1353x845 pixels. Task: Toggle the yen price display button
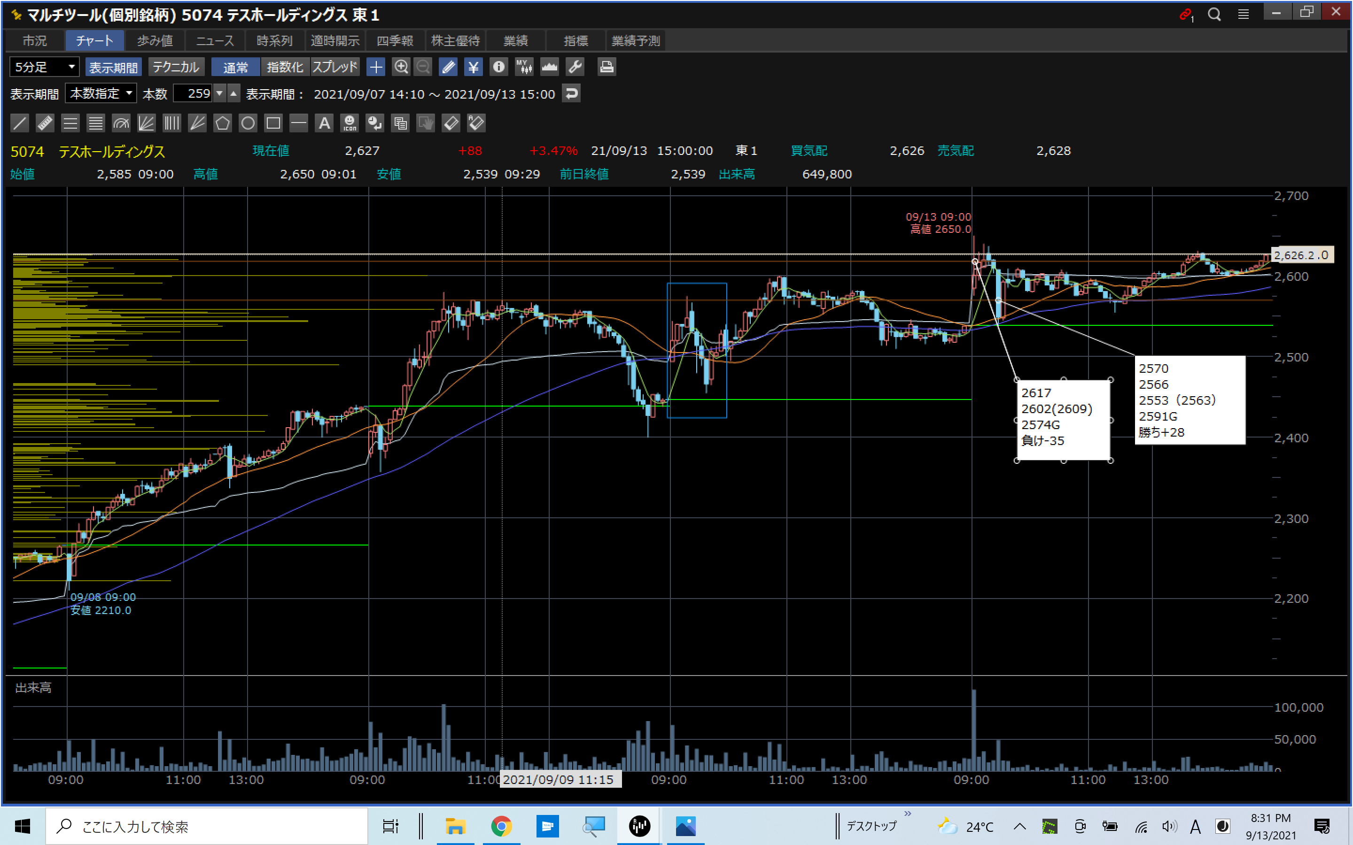click(473, 67)
